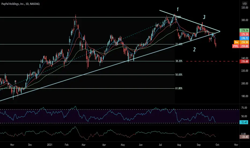Click the Oct time axis label
Screen dimensions: 250x148
(x=217, y=145)
